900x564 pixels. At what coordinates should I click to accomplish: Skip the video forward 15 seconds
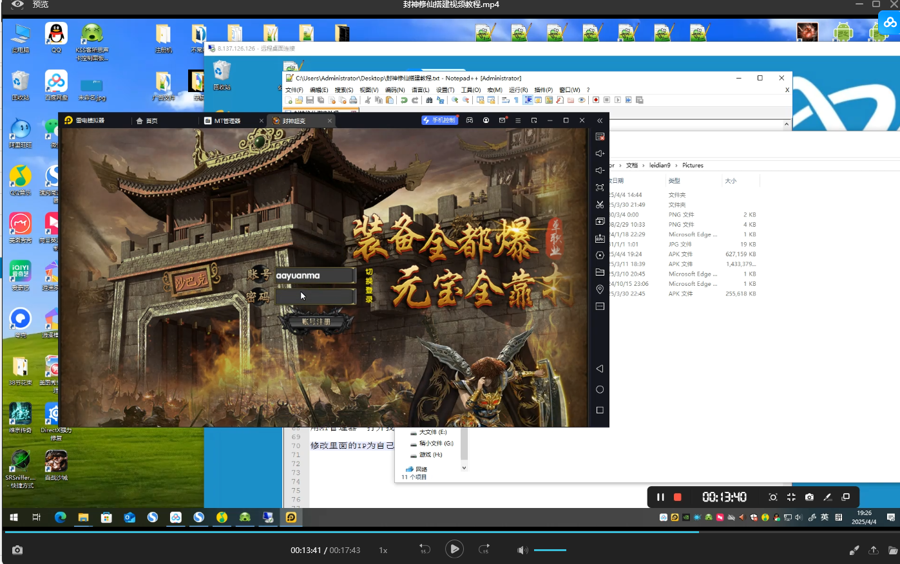click(484, 550)
